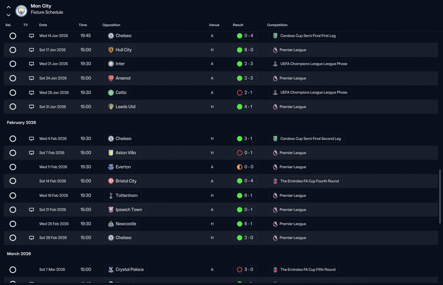Sort by Venue column header

tap(214, 25)
